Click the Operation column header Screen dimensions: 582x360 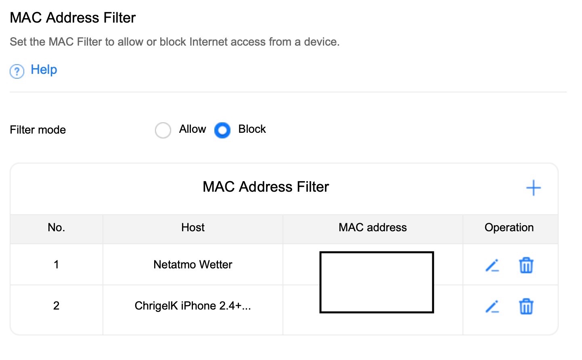click(509, 228)
